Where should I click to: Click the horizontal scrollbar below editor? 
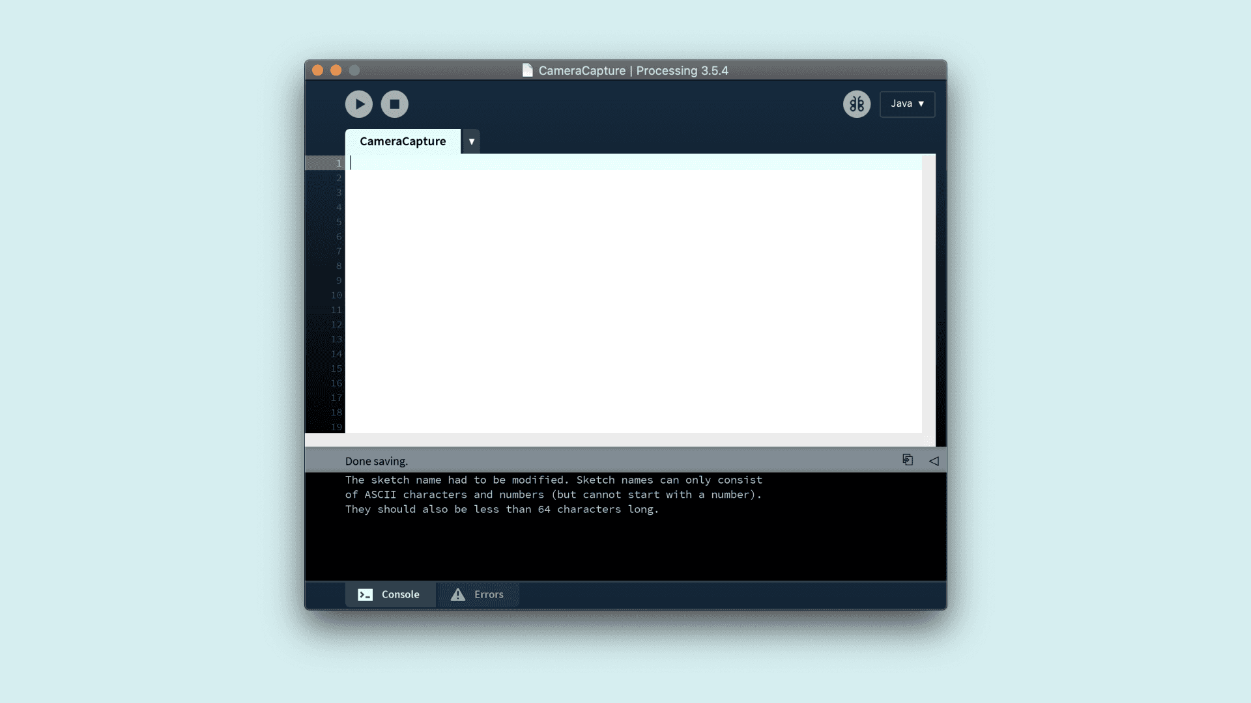[x=612, y=440]
